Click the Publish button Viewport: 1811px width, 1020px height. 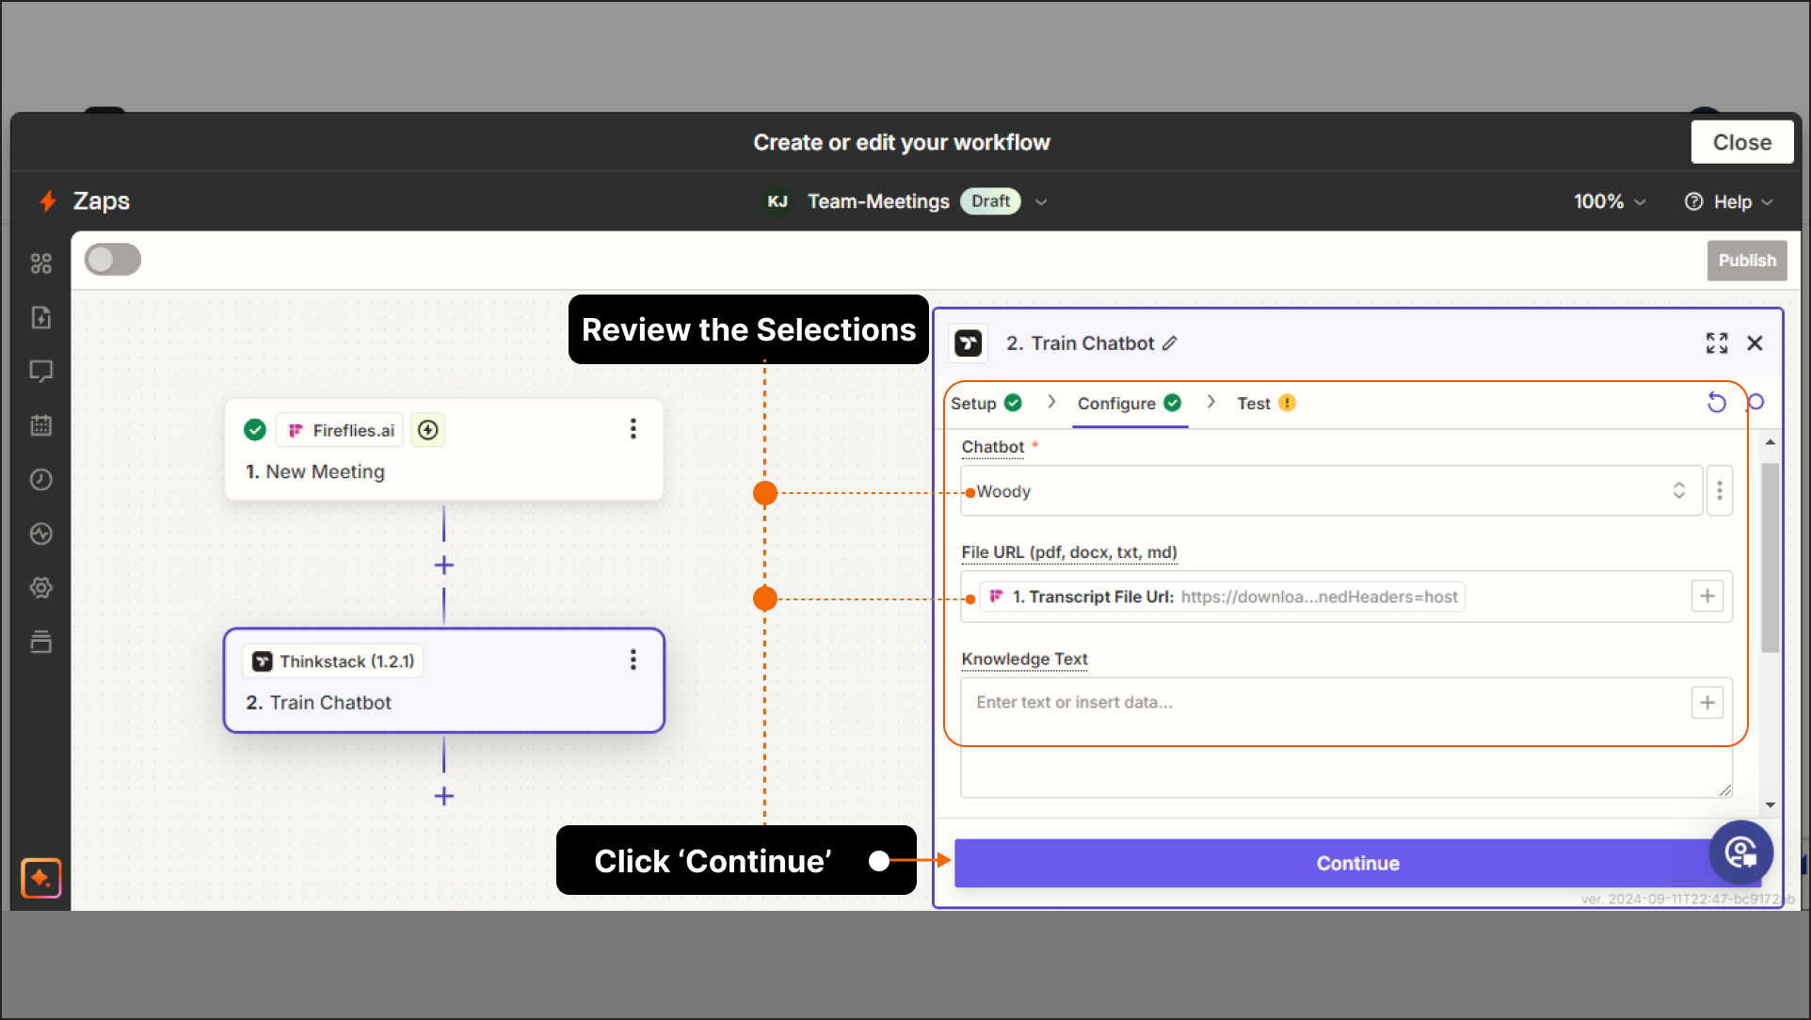point(1747,261)
